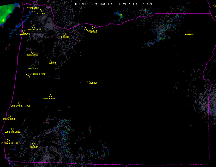The height and width of the screenshot is (167, 216).
Task: Click the Charlotte Ridge station marker
Action: pyautogui.click(x=20, y=103)
